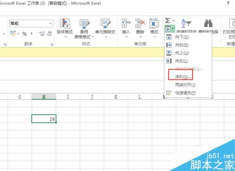
Task: Open the Cell Styles (单元格样式) icon
Action: pyautogui.click(x=105, y=23)
